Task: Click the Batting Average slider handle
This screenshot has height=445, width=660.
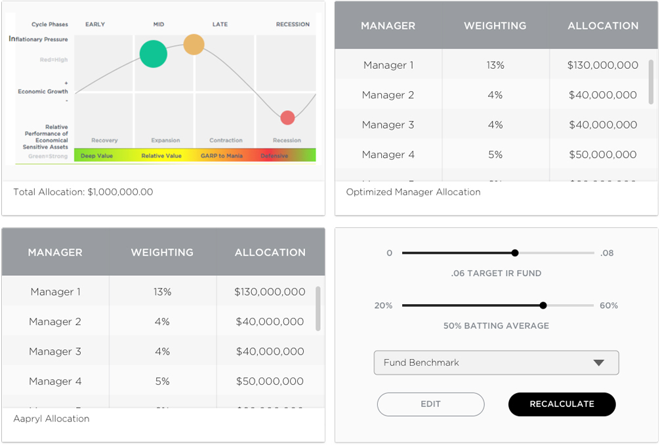Action: point(543,305)
